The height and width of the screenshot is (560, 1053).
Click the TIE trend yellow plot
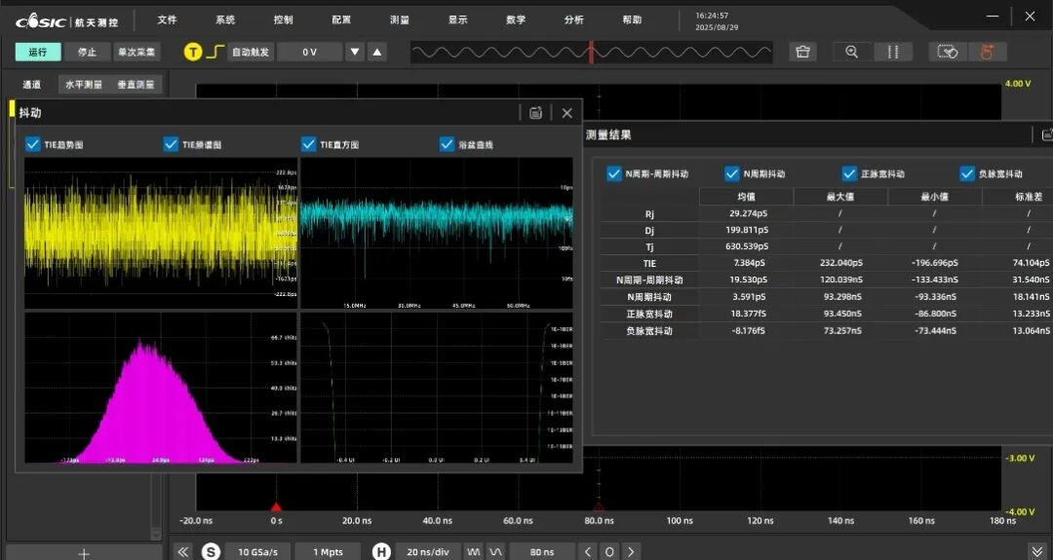pyautogui.click(x=161, y=233)
